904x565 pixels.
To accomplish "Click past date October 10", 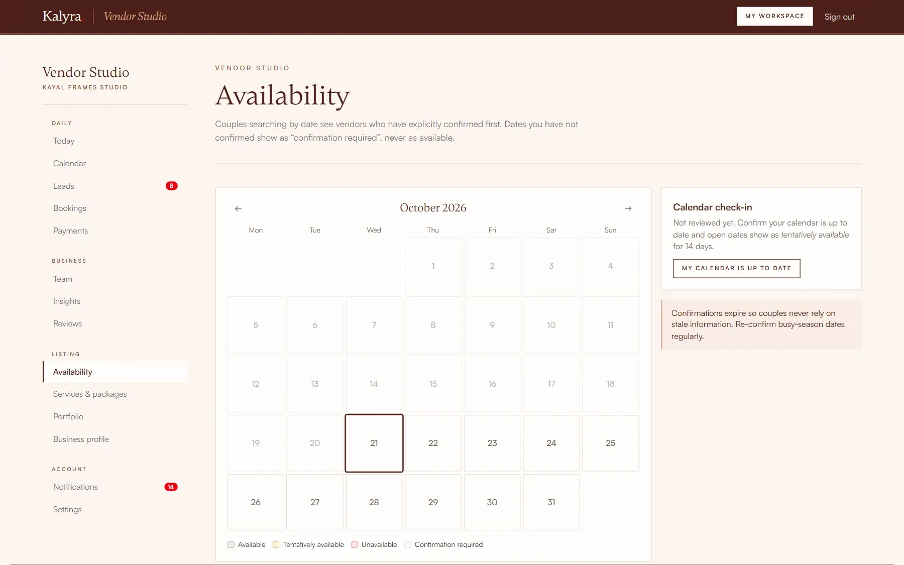I will click(x=551, y=325).
